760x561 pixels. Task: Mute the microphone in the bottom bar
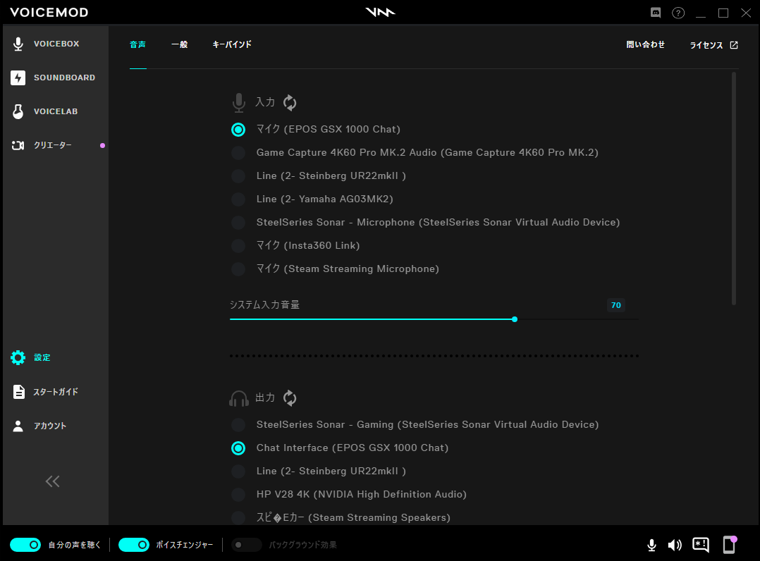click(x=652, y=545)
